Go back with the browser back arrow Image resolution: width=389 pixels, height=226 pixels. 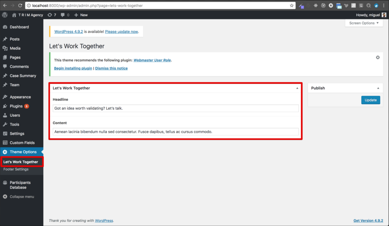5,5
